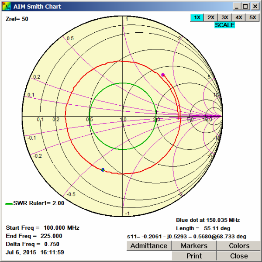Image resolution: width=262 pixels, height=262 pixels.
Task: Click End Freq = 225.000 text
Action: tap(34, 236)
